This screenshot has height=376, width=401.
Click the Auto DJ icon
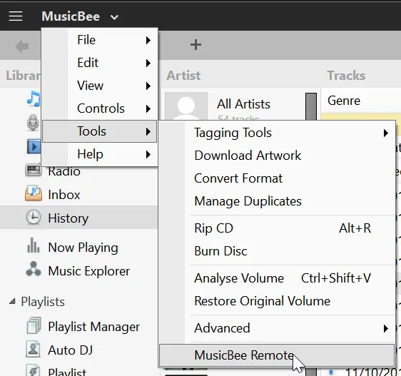(33, 349)
